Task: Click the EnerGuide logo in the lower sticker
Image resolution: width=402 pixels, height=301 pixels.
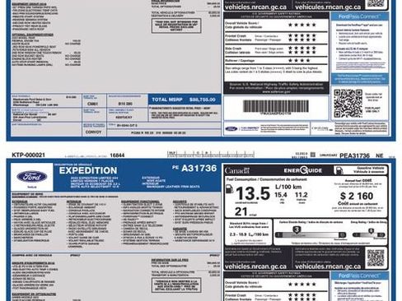Action: [x=302, y=170]
